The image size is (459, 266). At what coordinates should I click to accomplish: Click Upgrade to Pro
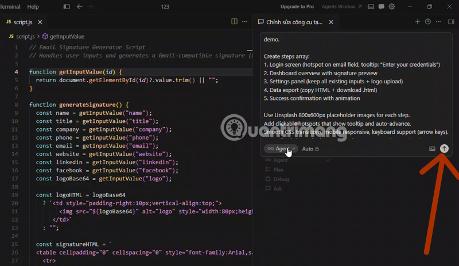(x=297, y=7)
